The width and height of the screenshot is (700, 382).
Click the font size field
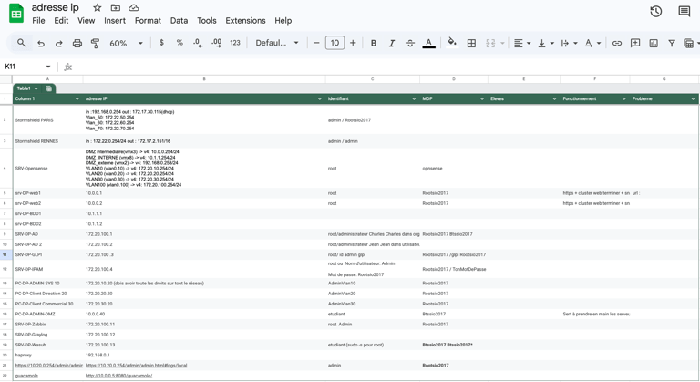pyautogui.click(x=335, y=43)
